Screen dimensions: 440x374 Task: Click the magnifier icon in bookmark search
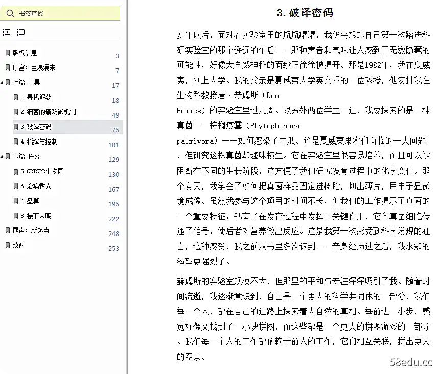(10, 13)
